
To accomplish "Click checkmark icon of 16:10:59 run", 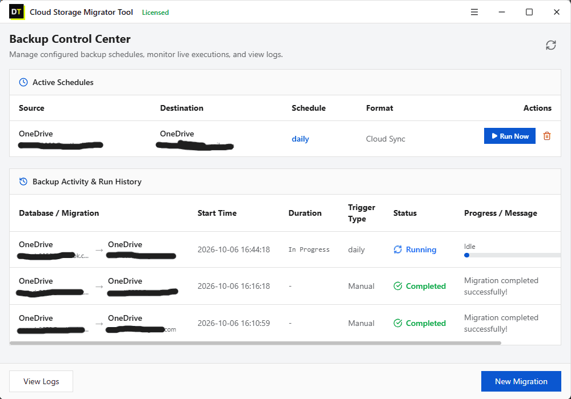I will point(398,323).
